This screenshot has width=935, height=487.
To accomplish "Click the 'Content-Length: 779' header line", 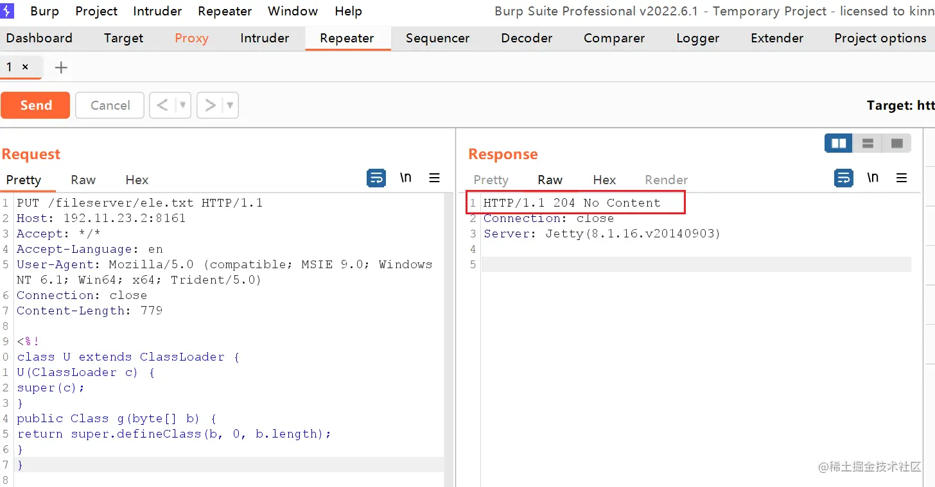I will coord(90,311).
